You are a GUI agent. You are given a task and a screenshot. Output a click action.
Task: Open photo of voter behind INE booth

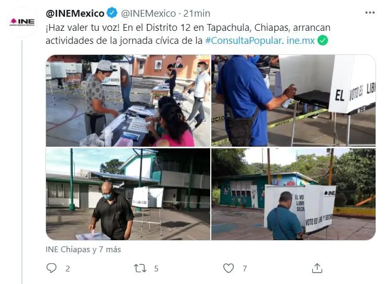coord(293,194)
